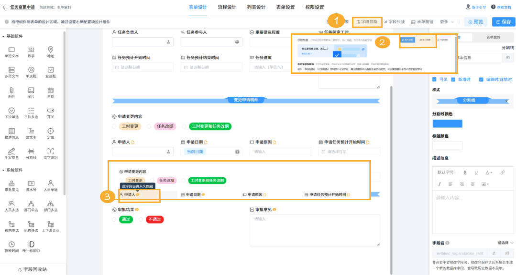The width and height of the screenshot is (516, 275).
Task: Open the 更多 dropdown menu
Action: 447,22
